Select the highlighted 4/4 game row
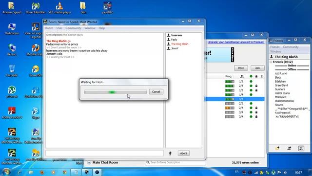Screen dimensions: 312x176 point(235,99)
